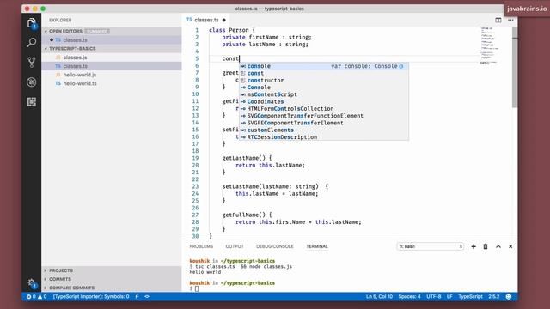
Task: Open the Source Control view icon
Action: click(31, 63)
